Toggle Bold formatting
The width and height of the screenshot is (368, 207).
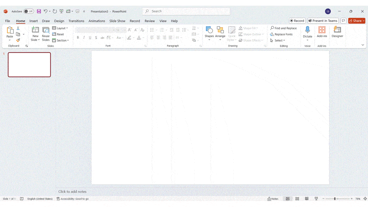point(78,38)
